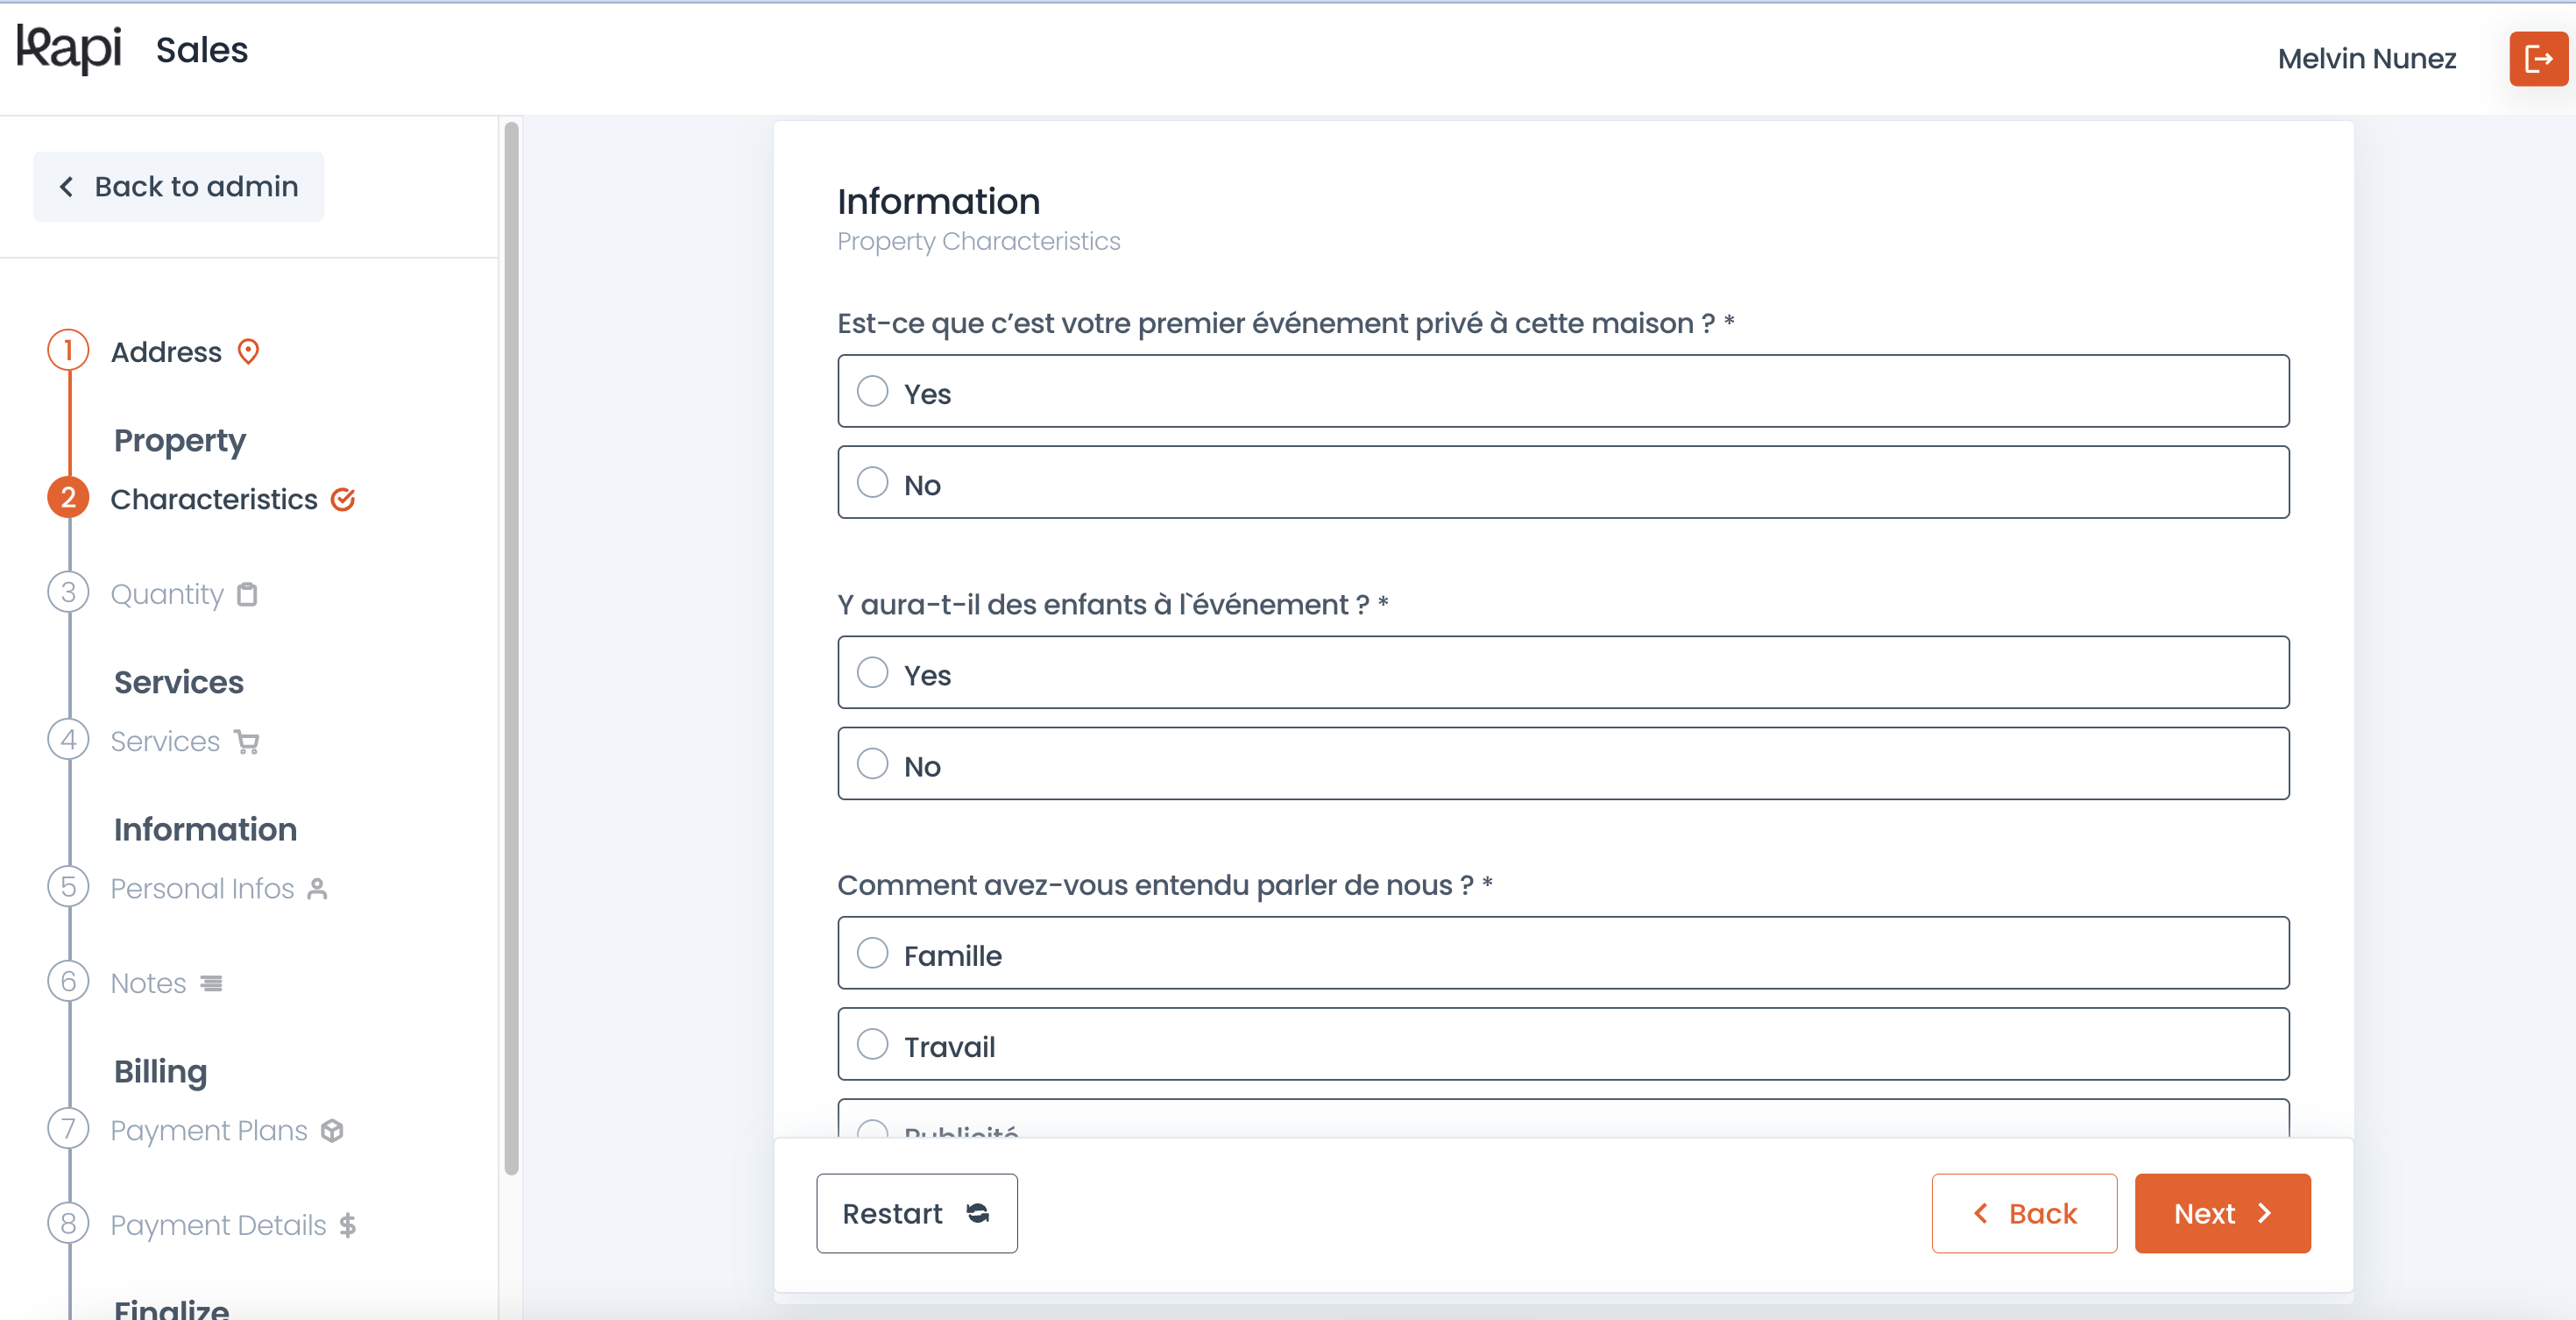Click the Restart button
The image size is (2576, 1320).
tap(916, 1214)
